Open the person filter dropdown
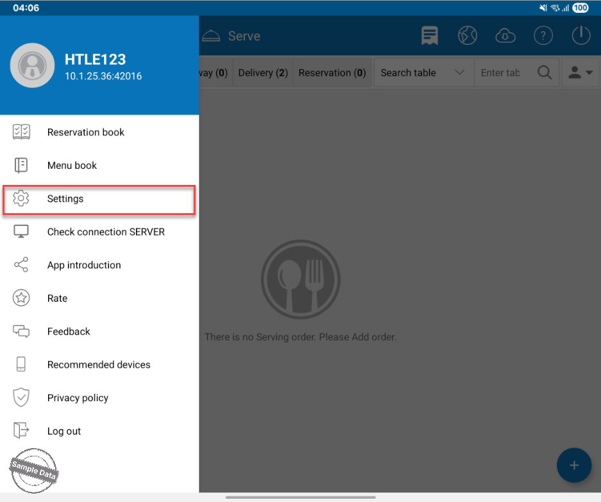This screenshot has height=502, width=601. pyautogui.click(x=580, y=73)
